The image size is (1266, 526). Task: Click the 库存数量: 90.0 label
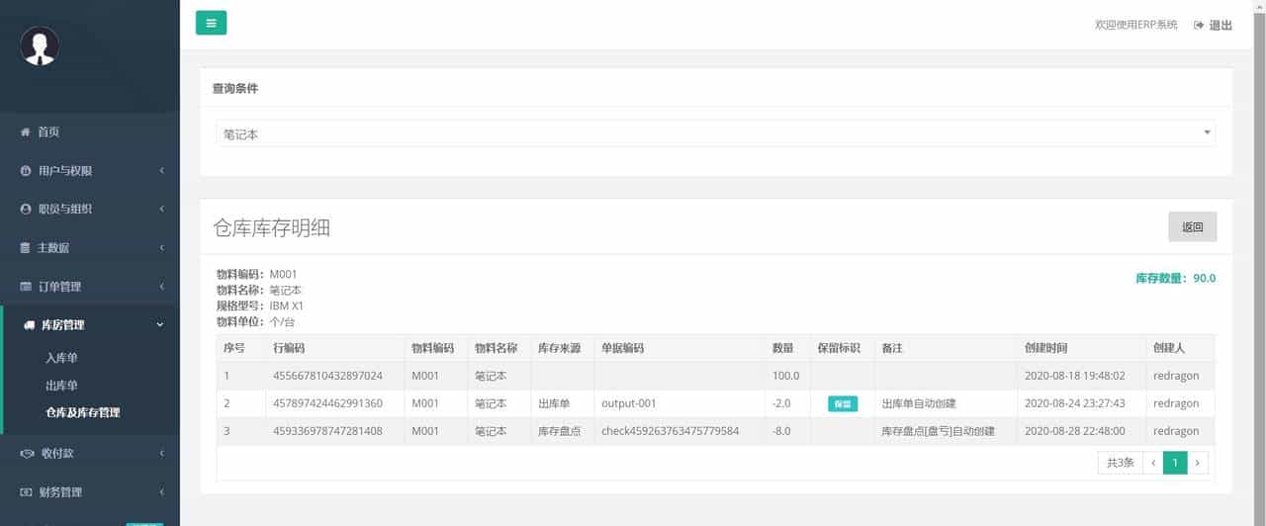pyautogui.click(x=1175, y=279)
